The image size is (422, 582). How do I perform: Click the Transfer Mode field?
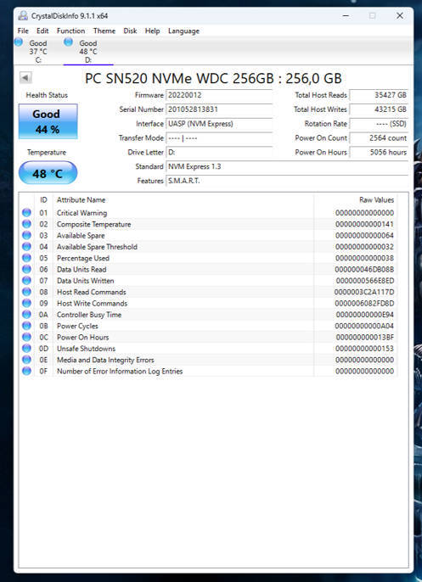[x=219, y=138]
